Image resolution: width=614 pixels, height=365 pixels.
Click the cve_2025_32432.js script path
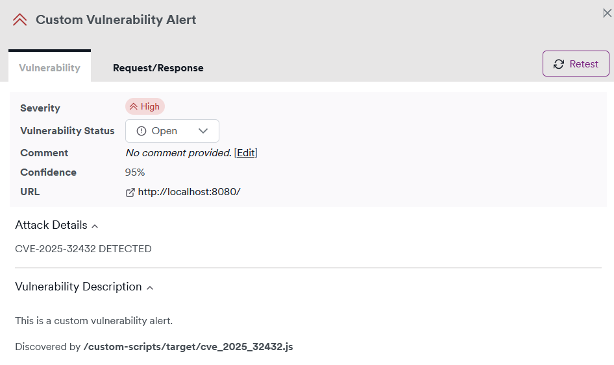click(188, 347)
